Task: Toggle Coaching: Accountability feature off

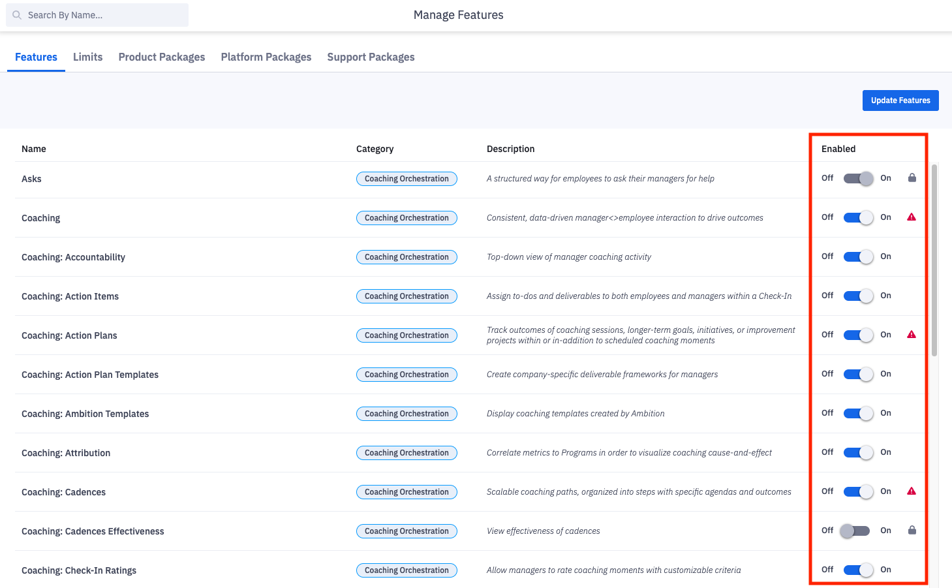Action: point(857,256)
